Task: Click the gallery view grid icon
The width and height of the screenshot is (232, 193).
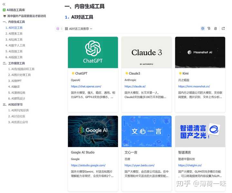Action: tap(66, 29)
